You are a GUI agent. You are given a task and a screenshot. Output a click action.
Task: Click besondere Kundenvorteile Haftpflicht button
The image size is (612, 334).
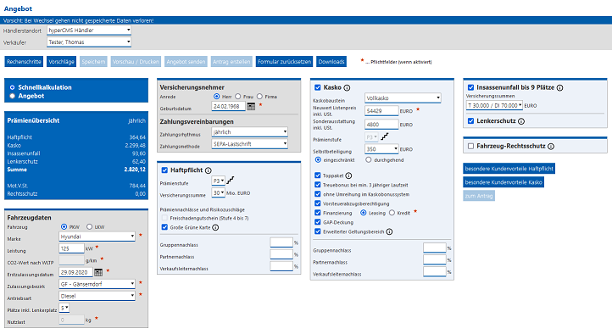509,169
